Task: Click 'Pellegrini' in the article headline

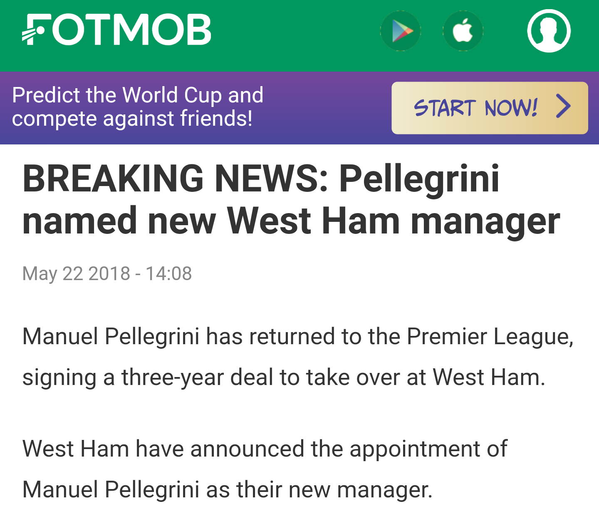Action: pos(419,179)
